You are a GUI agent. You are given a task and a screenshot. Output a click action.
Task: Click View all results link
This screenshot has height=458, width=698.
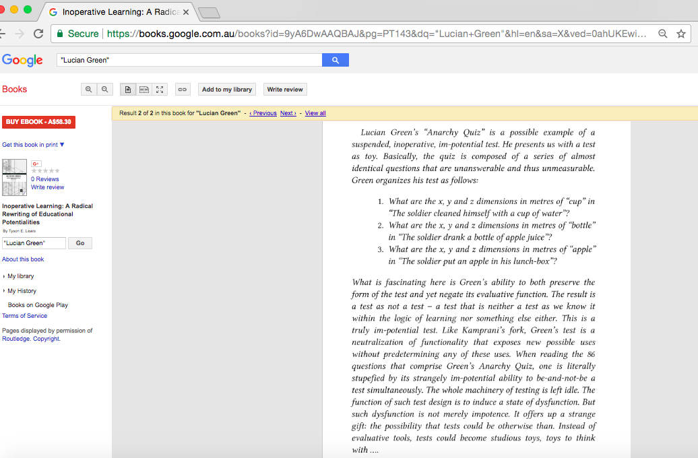[315, 113]
